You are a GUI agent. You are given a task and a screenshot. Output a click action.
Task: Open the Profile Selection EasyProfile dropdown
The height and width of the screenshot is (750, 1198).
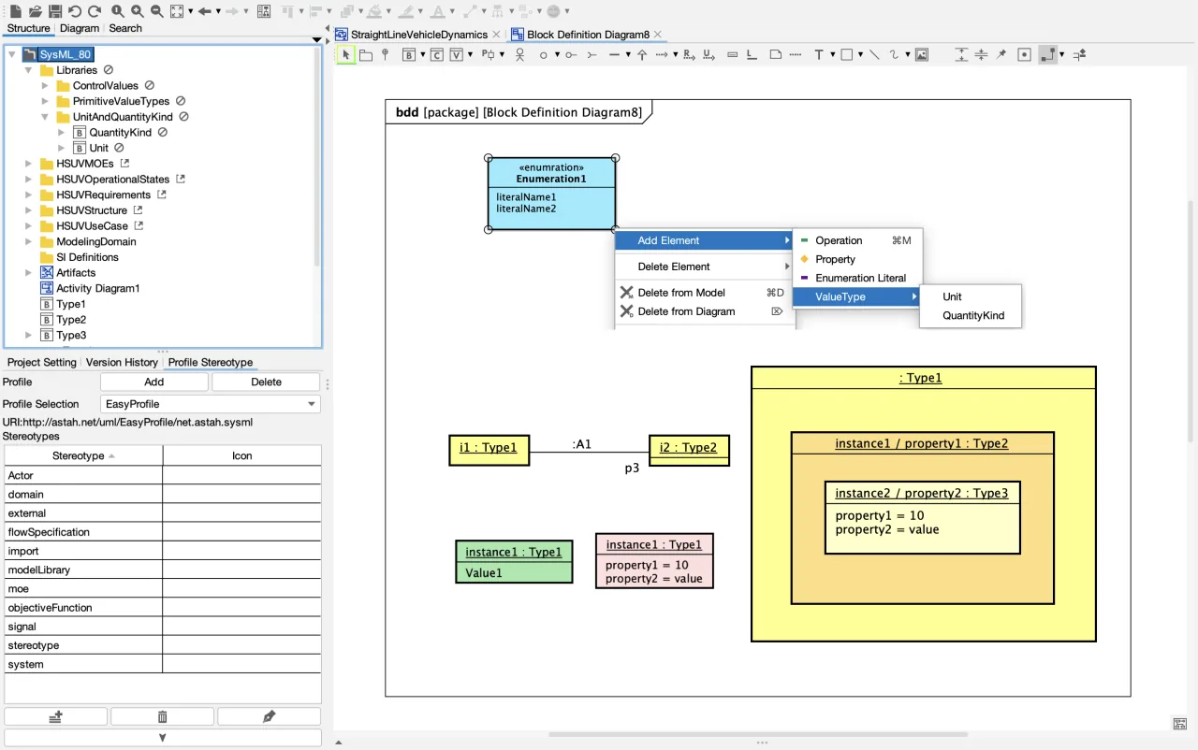point(211,404)
